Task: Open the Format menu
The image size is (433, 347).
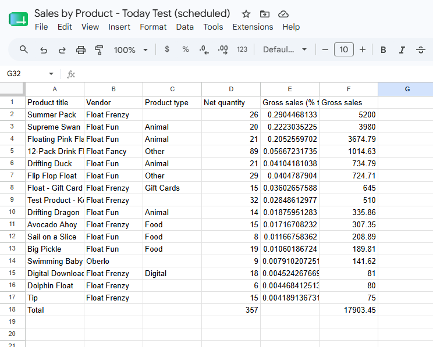Action: click(153, 27)
